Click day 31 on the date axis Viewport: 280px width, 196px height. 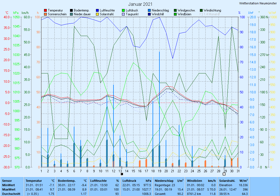238,171
